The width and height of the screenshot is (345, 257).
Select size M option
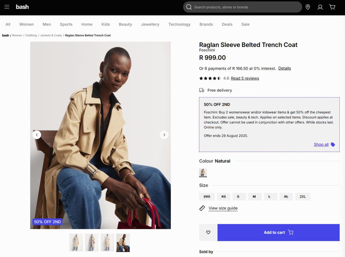pos(254,197)
